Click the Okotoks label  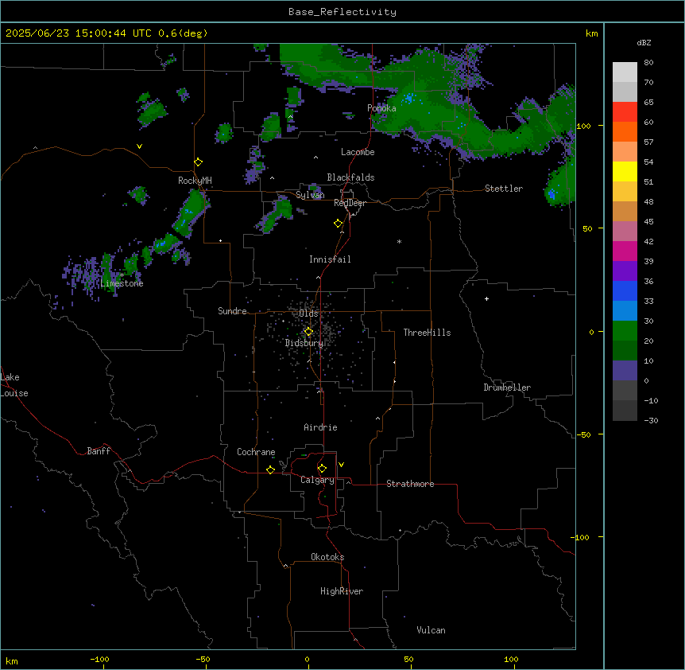327,557
